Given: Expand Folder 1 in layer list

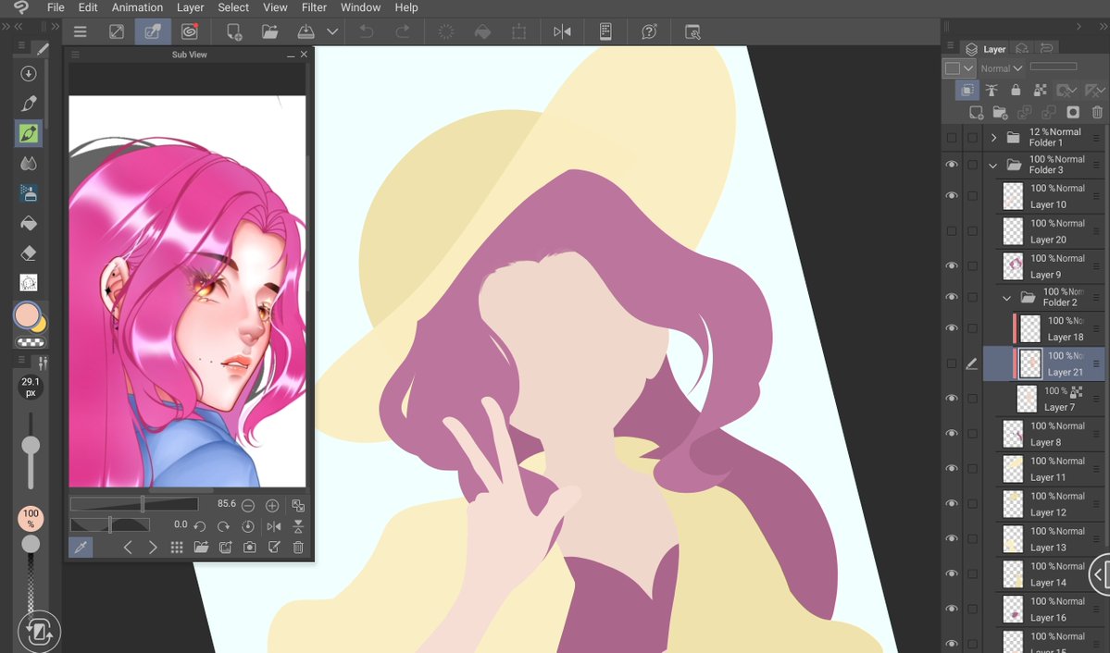Looking at the screenshot, I should tap(993, 137).
